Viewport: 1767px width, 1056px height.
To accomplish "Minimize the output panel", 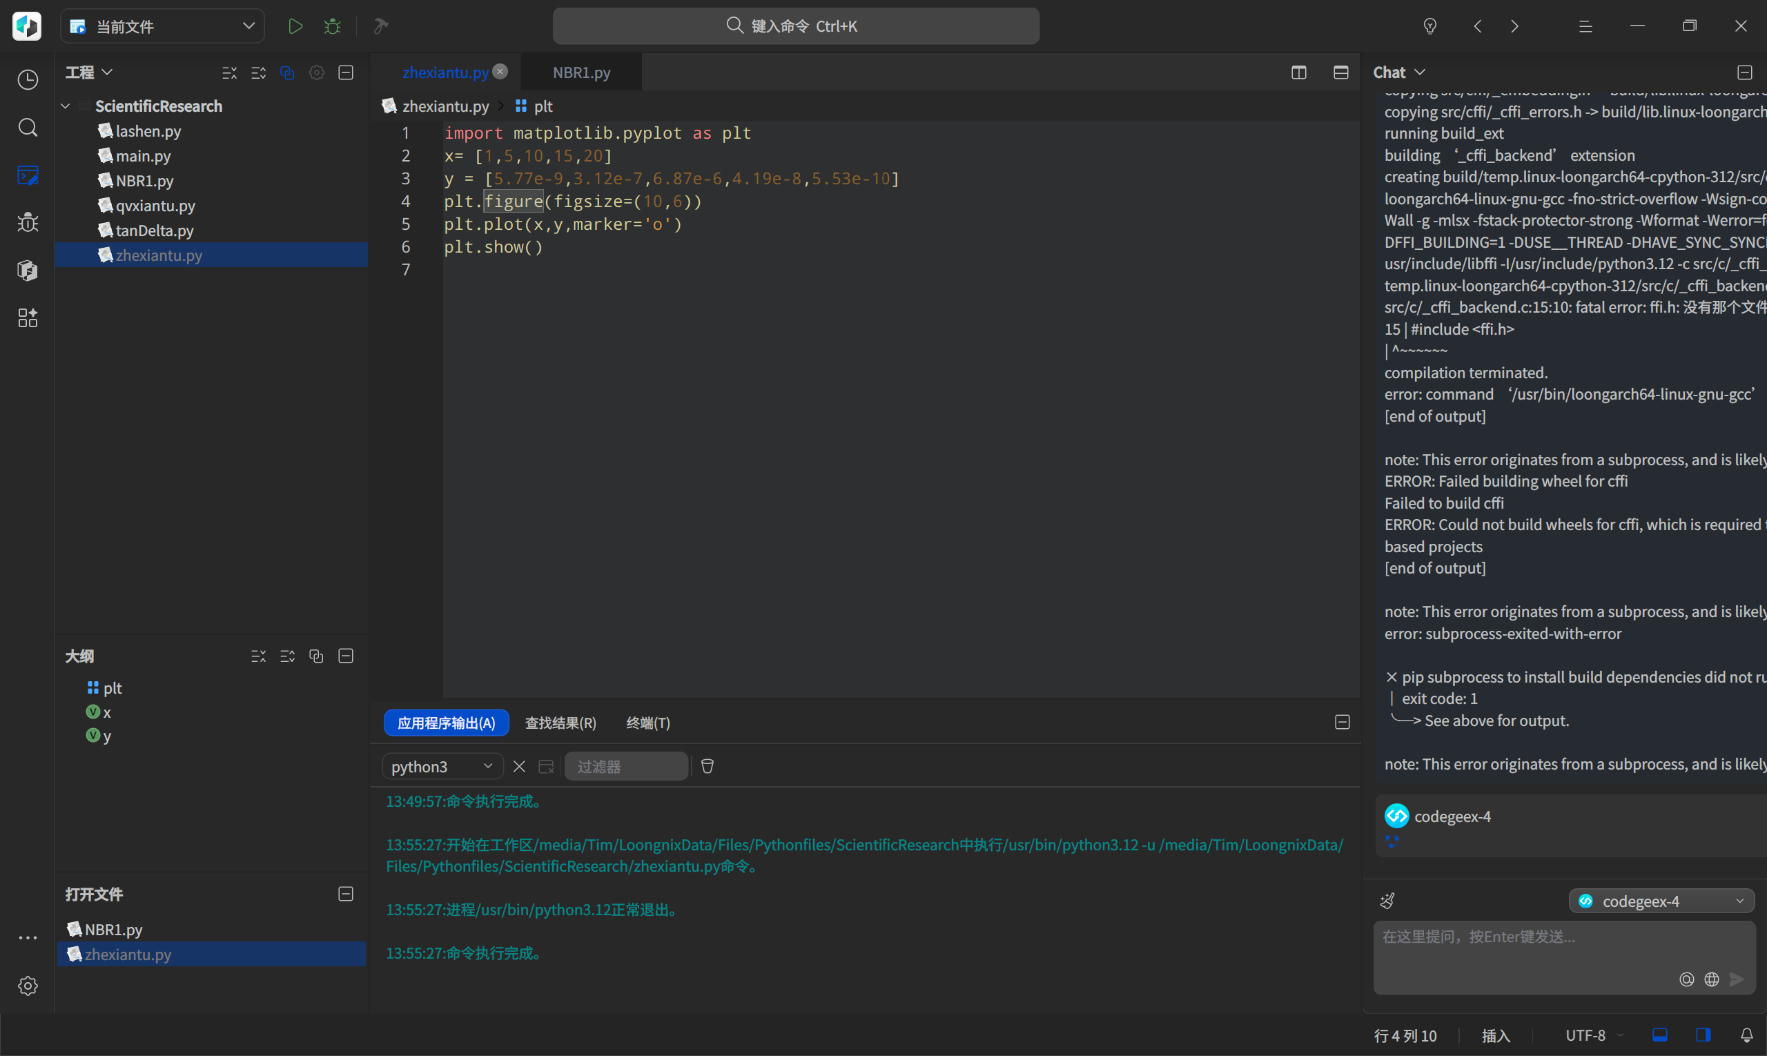I will 1342,722.
